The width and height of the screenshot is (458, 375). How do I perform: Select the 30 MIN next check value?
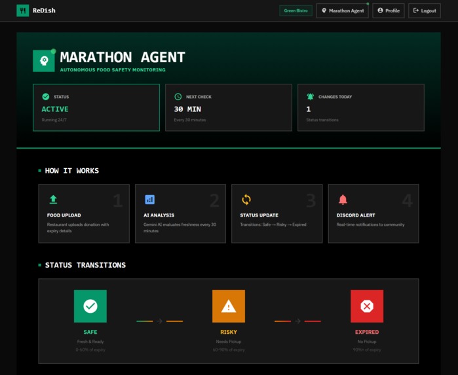(x=187, y=109)
